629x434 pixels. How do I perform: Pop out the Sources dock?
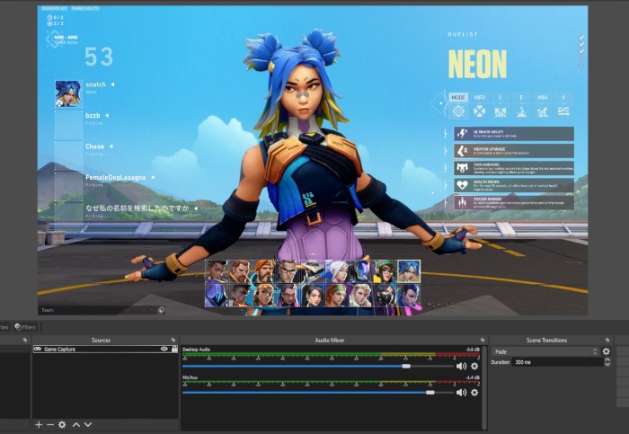tap(173, 341)
